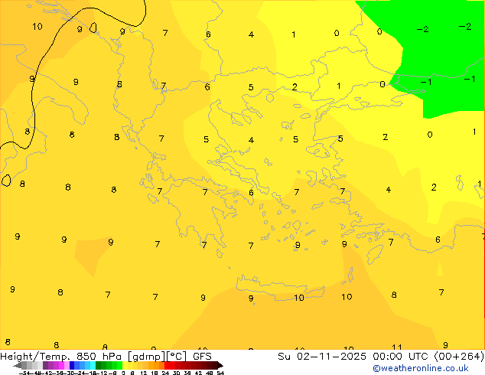Click the 24 label under the color legend
Image resolution: width=485 pixels, height=375 pixels.
pos(165,373)
